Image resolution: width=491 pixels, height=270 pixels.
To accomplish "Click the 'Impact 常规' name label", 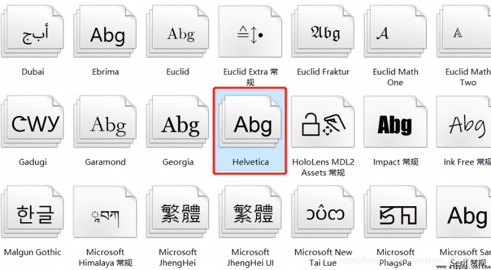I will (x=395, y=162).
